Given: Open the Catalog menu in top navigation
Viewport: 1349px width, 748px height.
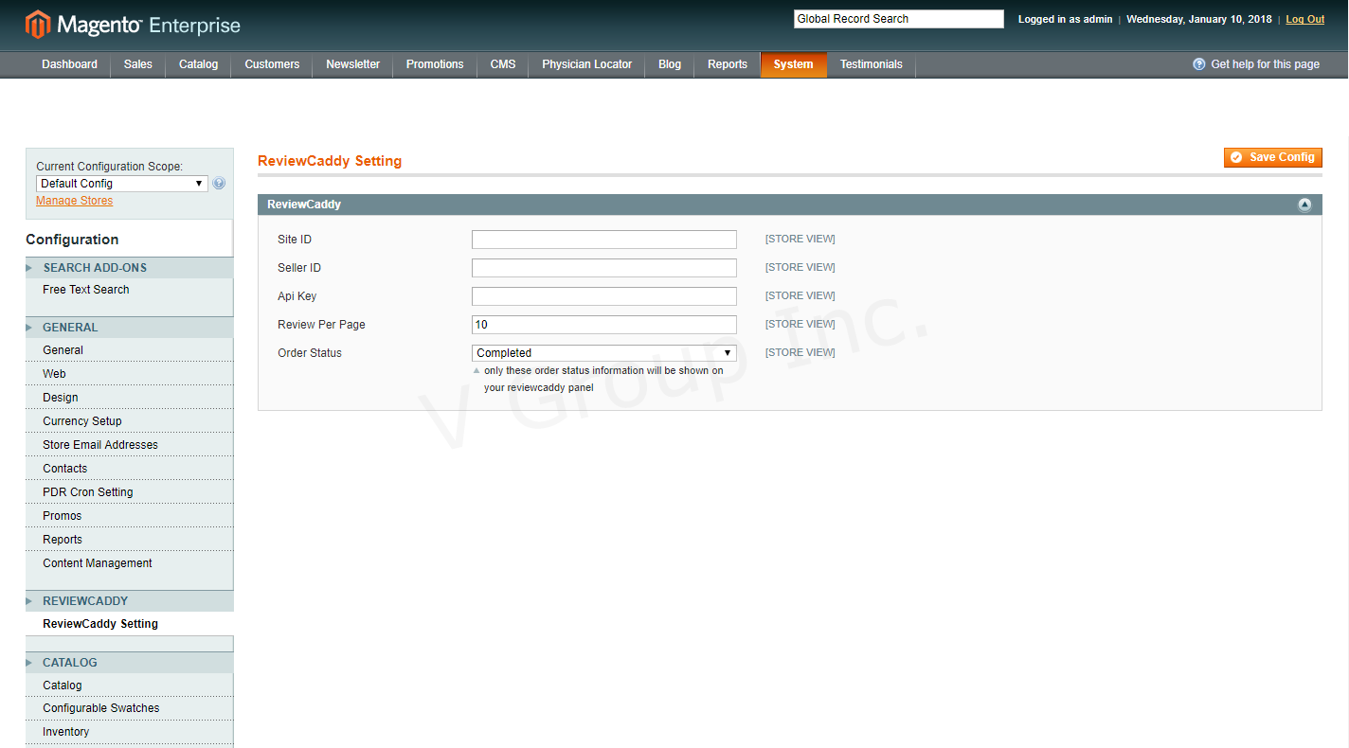Looking at the screenshot, I should click(x=198, y=64).
